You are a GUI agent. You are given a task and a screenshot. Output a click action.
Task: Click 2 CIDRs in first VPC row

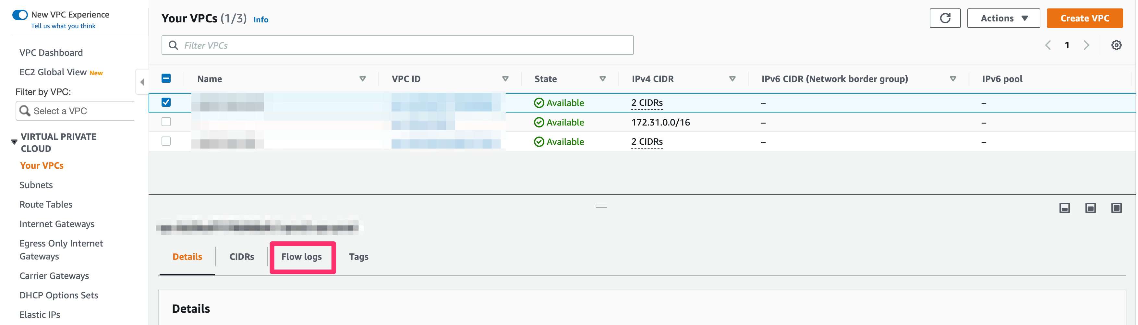[647, 103]
